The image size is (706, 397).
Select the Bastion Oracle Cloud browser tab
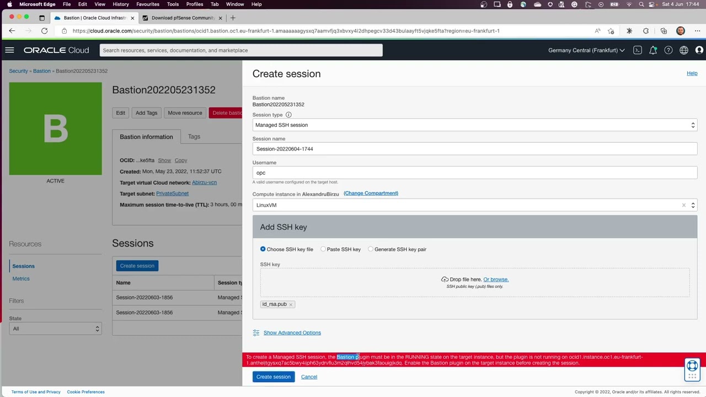coord(94,18)
